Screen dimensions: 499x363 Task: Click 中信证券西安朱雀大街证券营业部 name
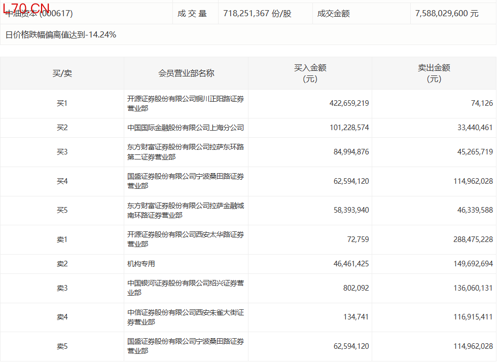click(x=185, y=317)
